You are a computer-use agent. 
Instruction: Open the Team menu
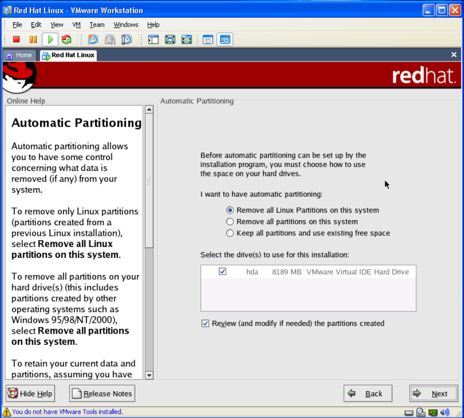(97, 24)
